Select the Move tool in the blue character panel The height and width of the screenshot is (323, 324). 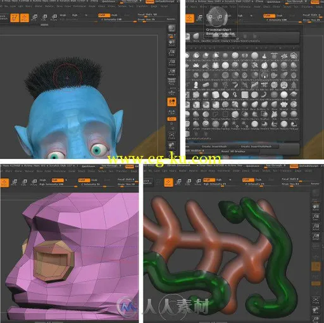pyautogui.click(x=34, y=17)
